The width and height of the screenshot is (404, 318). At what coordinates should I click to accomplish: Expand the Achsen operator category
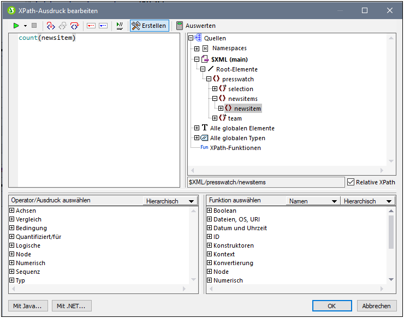pos(12,211)
